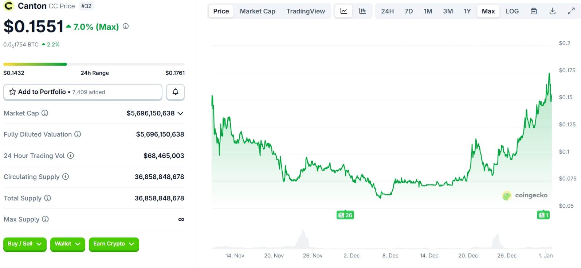Select the 1Y time range
The image size is (581, 268).
coord(467,11)
